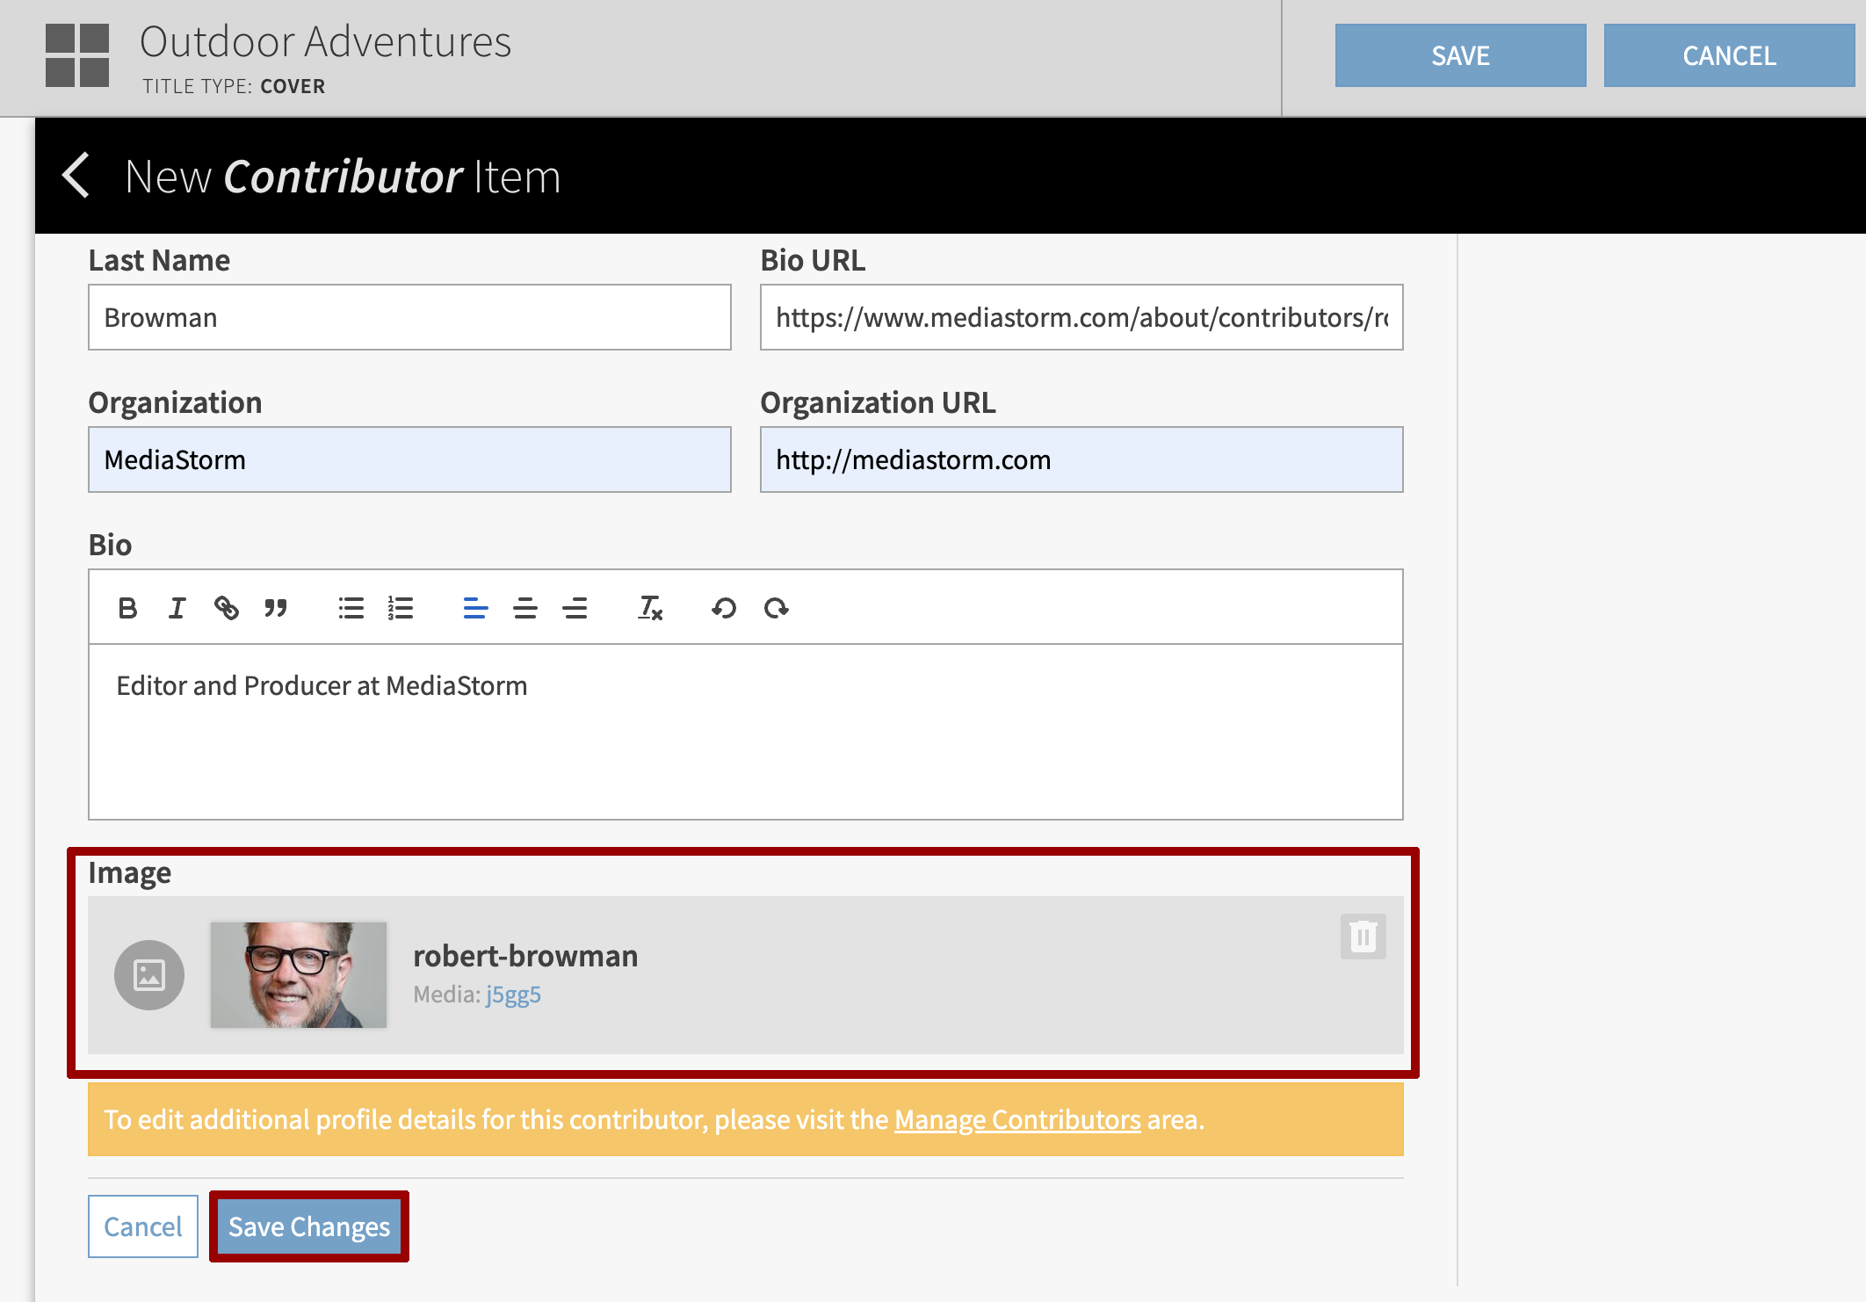
Task: Click the robert-browman photo thumbnail
Action: click(299, 974)
